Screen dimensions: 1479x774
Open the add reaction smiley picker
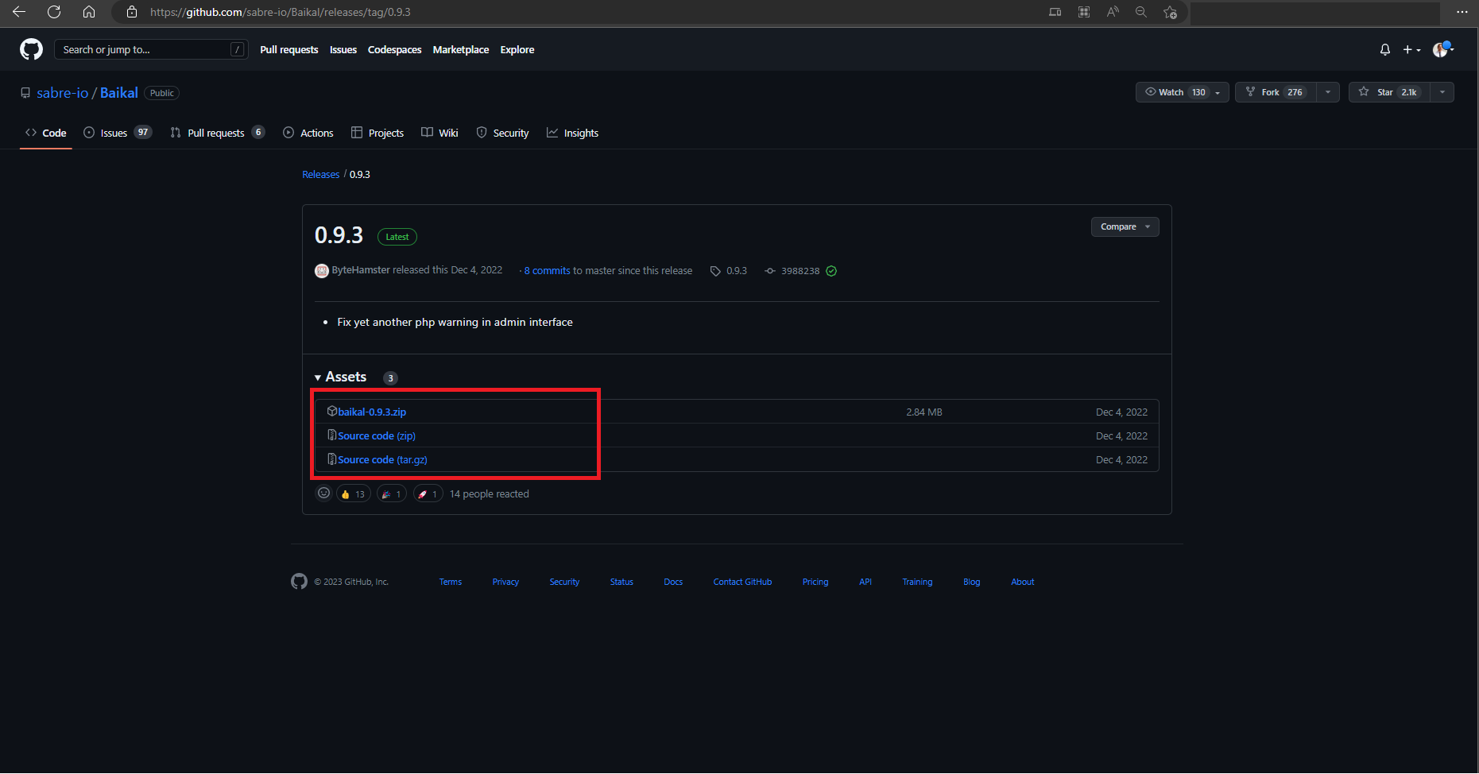(x=323, y=493)
